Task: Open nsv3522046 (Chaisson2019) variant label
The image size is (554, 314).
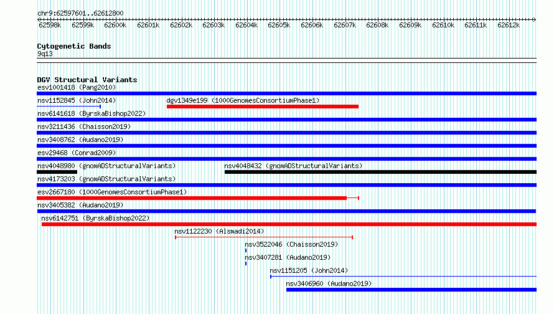Action: [x=291, y=244]
